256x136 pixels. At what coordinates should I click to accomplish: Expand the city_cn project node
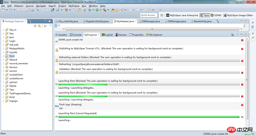tap(4, 30)
